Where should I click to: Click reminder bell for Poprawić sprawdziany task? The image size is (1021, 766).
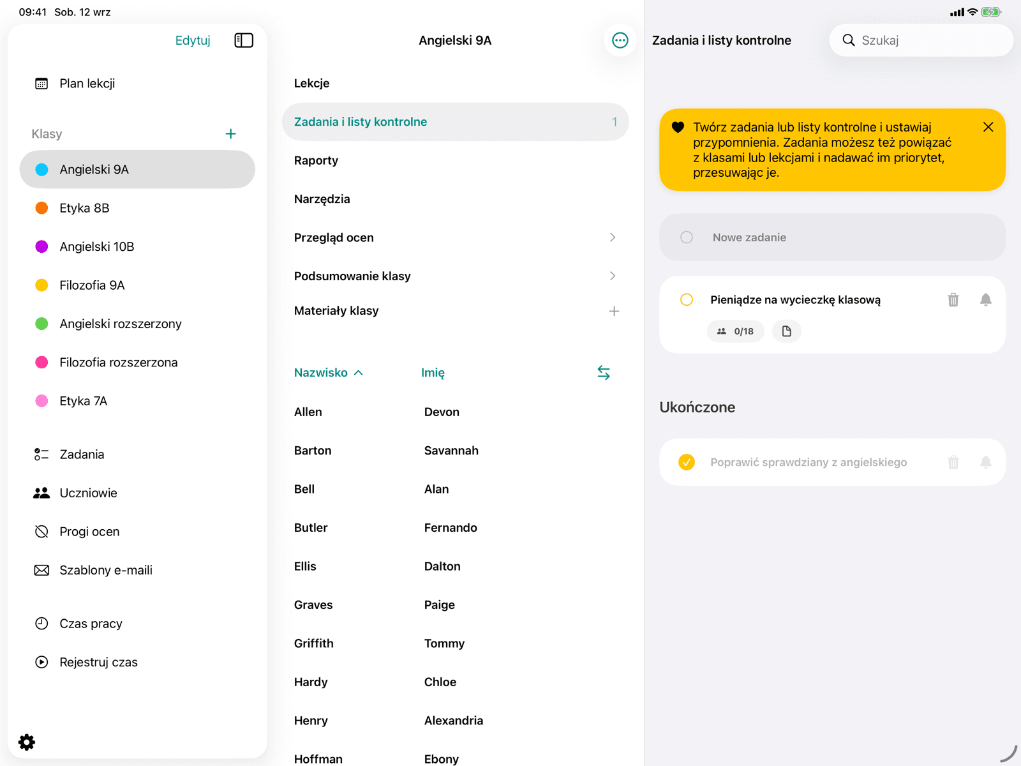point(986,462)
